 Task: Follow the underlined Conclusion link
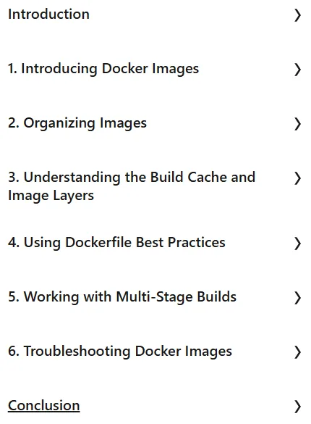point(43,406)
